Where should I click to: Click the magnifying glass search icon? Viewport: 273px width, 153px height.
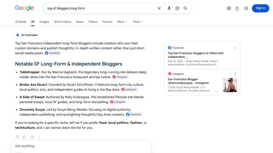(x=186, y=8)
